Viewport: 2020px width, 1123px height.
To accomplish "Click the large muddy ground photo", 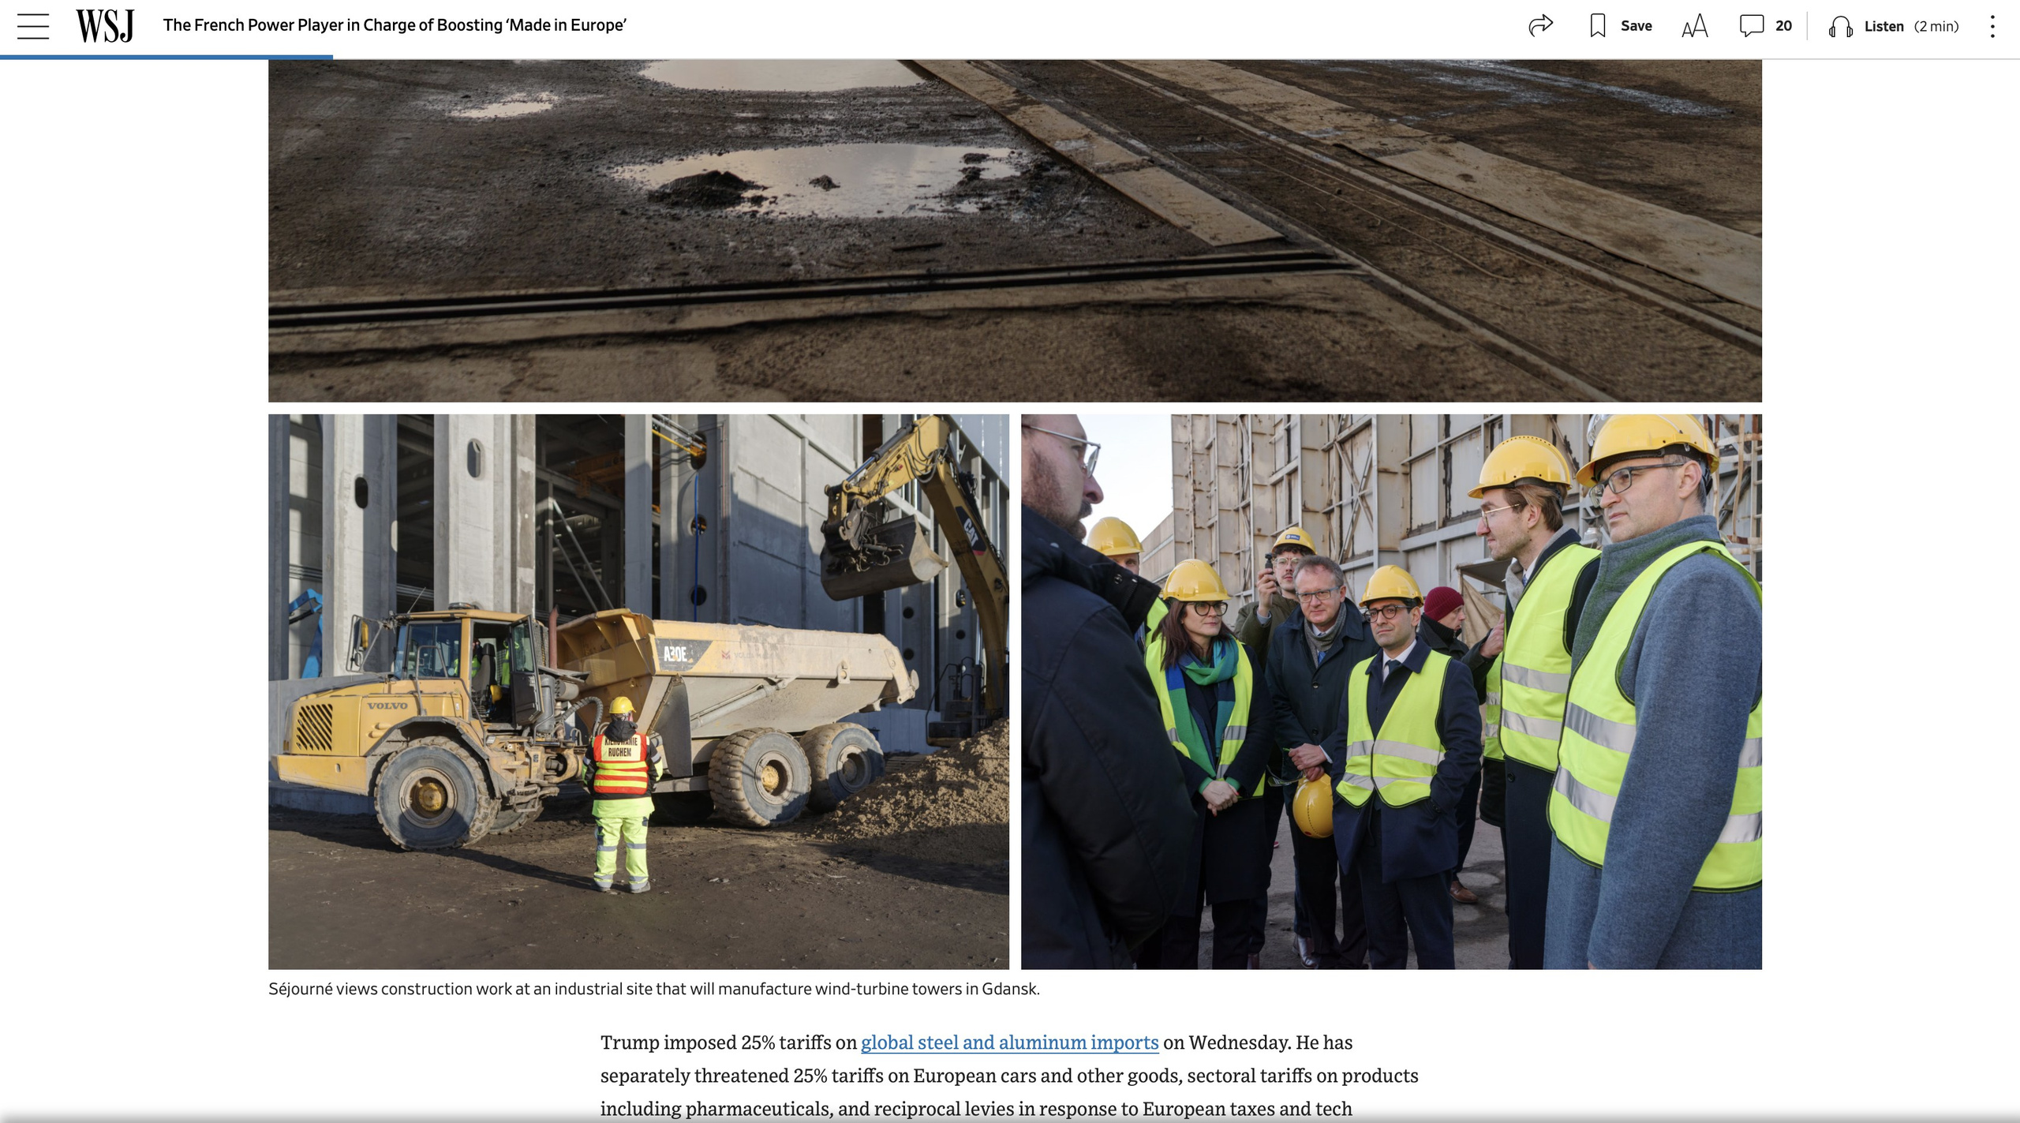I will pyautogui.click(x=1015, y=230).
